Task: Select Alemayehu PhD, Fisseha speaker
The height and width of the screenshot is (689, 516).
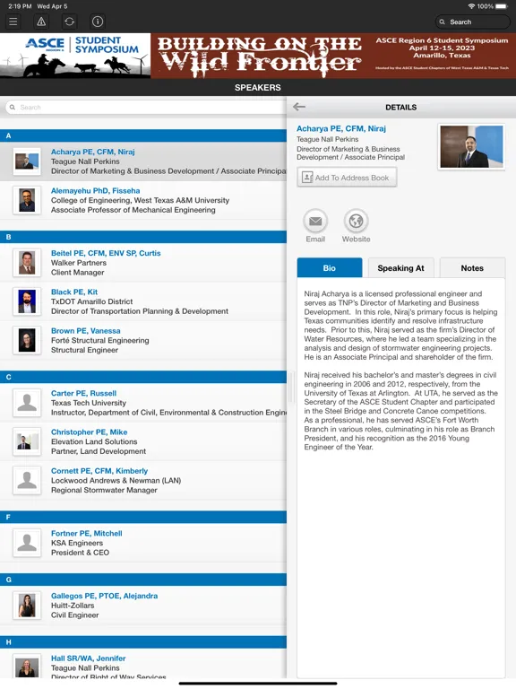Action: [143, 200]
